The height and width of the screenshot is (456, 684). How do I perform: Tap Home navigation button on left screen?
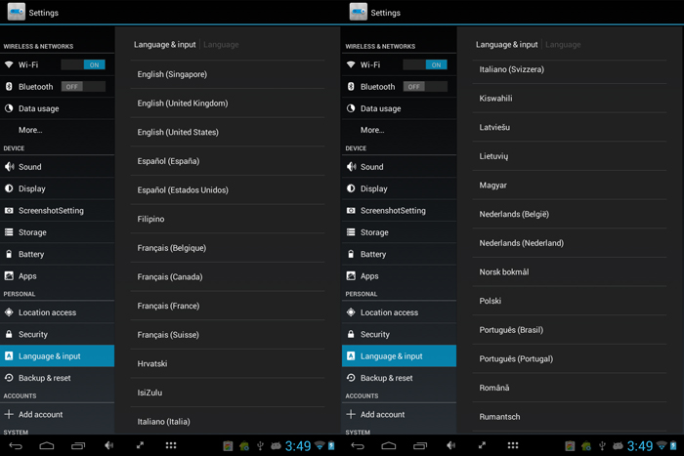click(47, 445)
